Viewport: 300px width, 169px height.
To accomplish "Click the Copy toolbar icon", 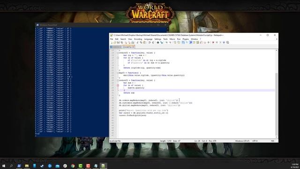I will [x=141, y=42].
